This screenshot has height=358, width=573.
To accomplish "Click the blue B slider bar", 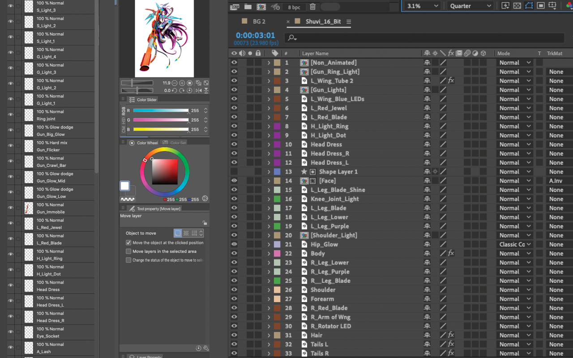I will [161, 129].
